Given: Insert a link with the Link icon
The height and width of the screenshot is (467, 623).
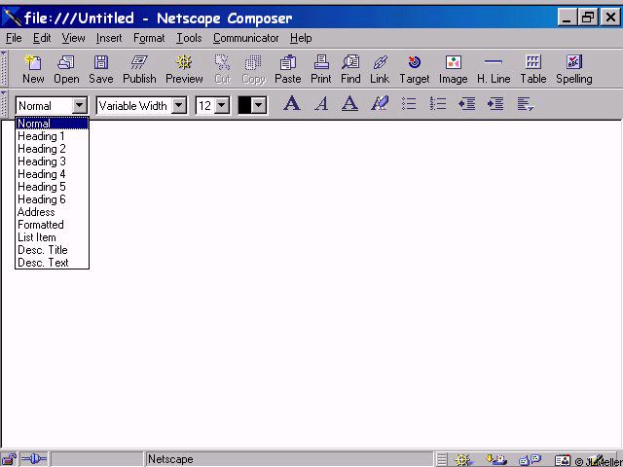Looking at the screenshot, I should pyautogui.click(x=380, y=69).
